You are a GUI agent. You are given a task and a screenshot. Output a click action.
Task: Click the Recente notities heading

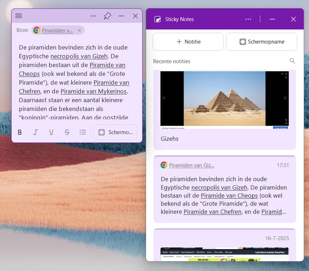[x=172, y=61]
